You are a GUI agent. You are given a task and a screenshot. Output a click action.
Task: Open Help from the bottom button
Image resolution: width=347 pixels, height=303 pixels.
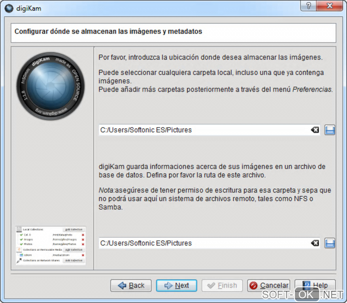(x=315, y=285)
